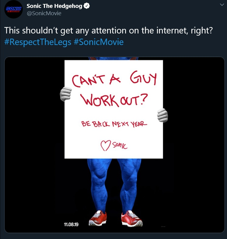The width and height of the screenshot is (227, 239).
Task: Click the 11.08.19 date in the image
Action: (x=72, y=225)
